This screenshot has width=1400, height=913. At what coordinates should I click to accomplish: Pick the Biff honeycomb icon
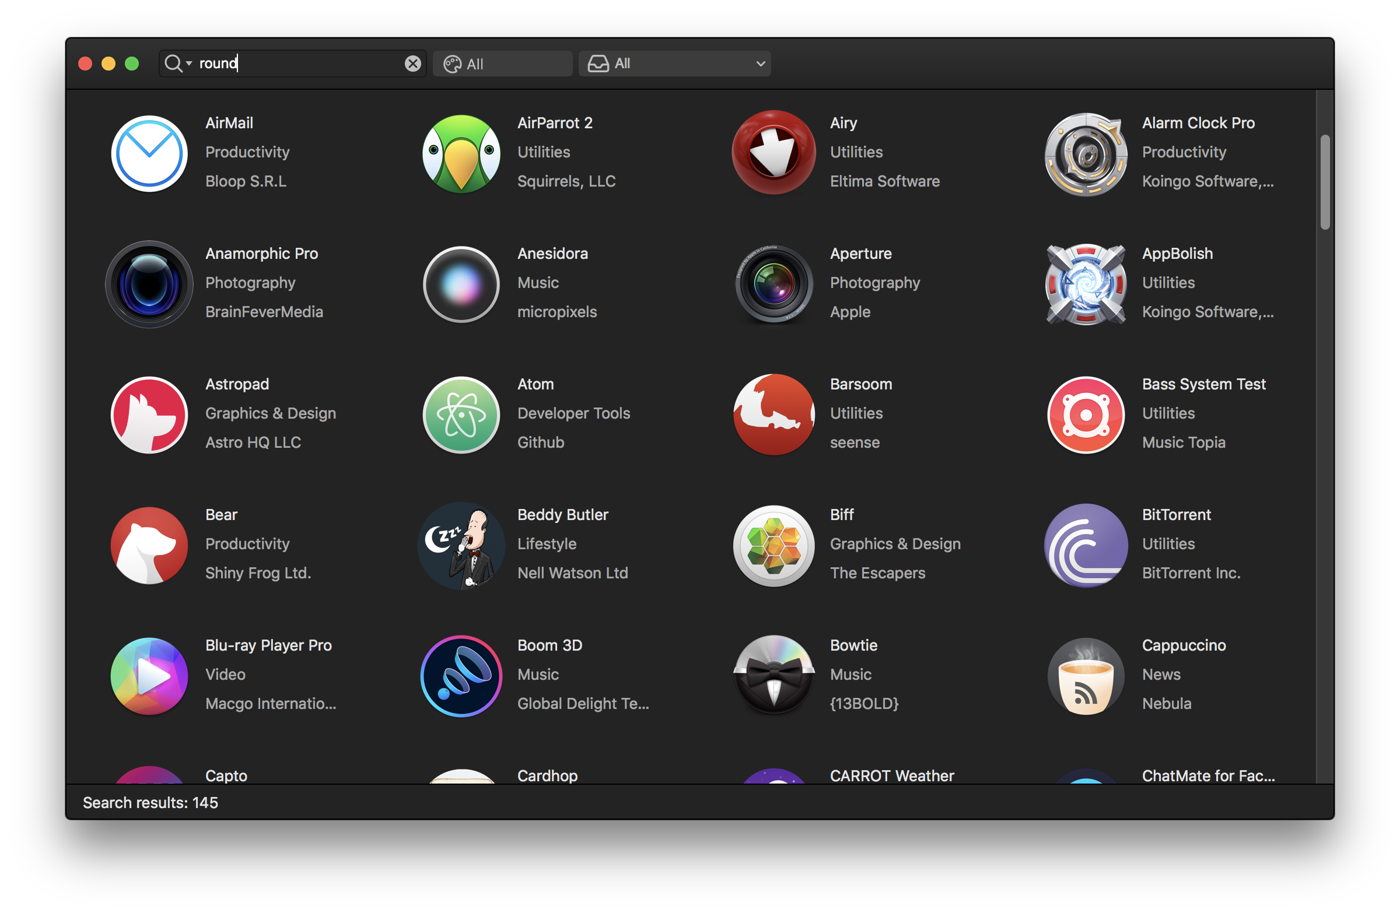[x=773, y=546]
